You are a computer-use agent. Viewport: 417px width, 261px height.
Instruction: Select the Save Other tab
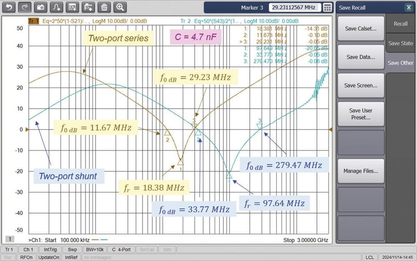tap(400, 63)
